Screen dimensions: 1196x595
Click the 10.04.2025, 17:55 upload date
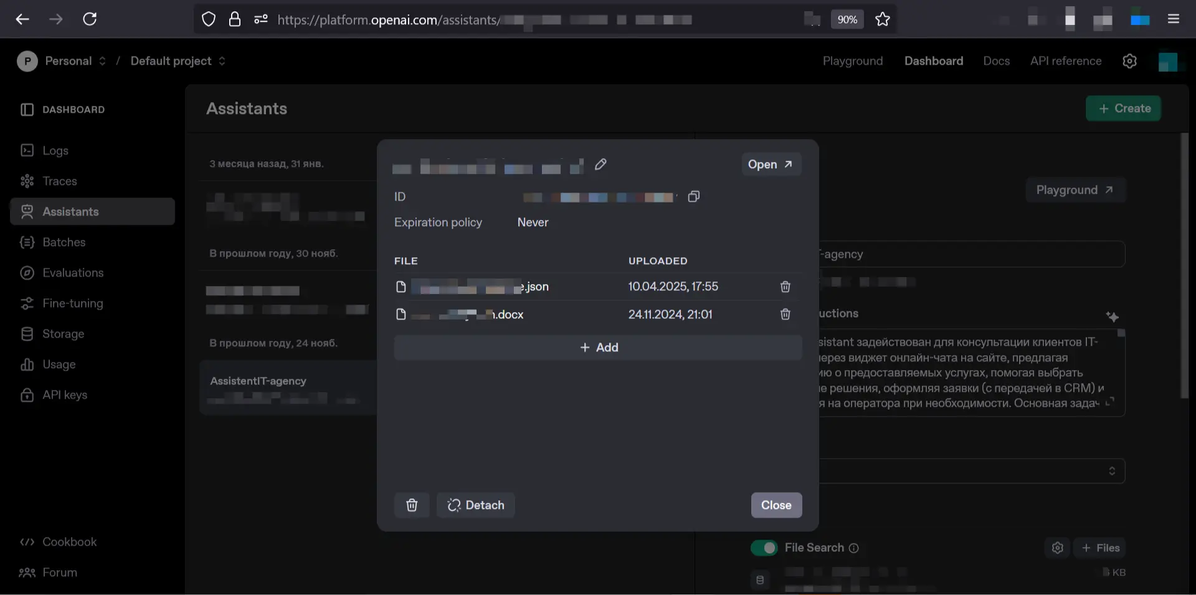673,287
